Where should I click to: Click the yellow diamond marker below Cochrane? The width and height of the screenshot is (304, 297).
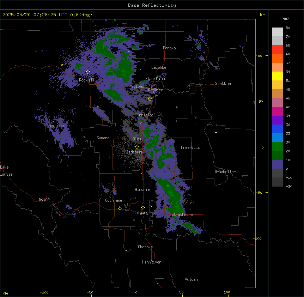click(x=120, y=208)
